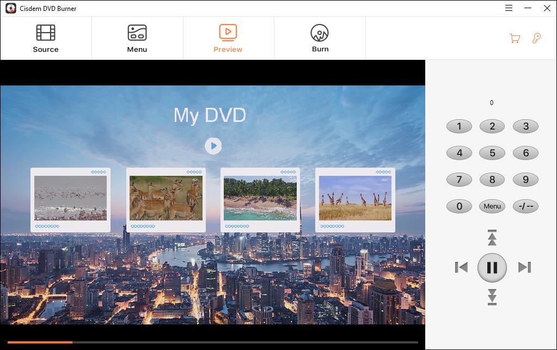The image size is (557, 350).
Task: Select the beach coastline video thumbnail
Action: (260, 198)
